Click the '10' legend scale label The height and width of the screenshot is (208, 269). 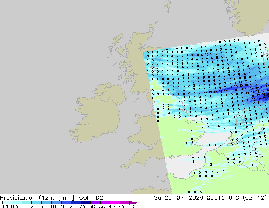tap(53, 206)
